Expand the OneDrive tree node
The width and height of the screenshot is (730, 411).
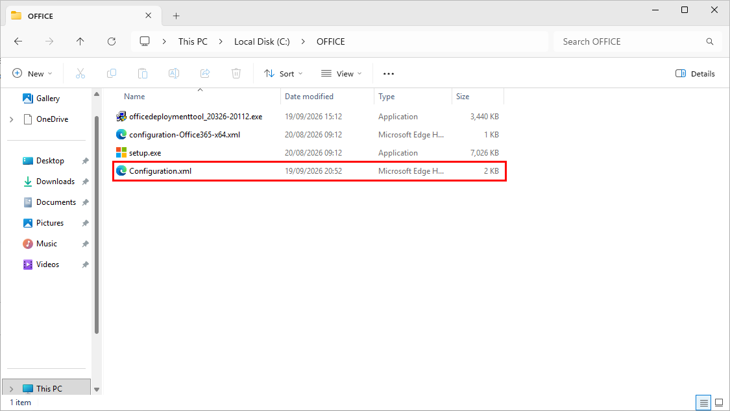pos(12,119)
